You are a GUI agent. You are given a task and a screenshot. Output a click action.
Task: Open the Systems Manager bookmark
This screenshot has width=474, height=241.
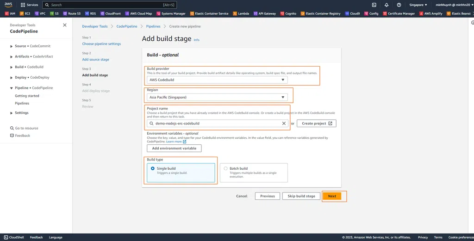(171, 13)
